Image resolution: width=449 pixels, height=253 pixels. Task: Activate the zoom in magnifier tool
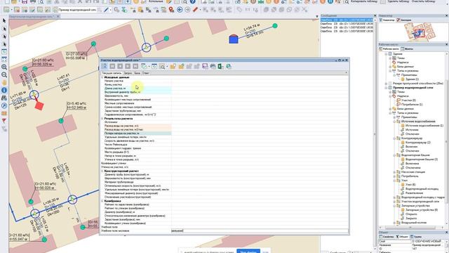(x=4, y=67)
